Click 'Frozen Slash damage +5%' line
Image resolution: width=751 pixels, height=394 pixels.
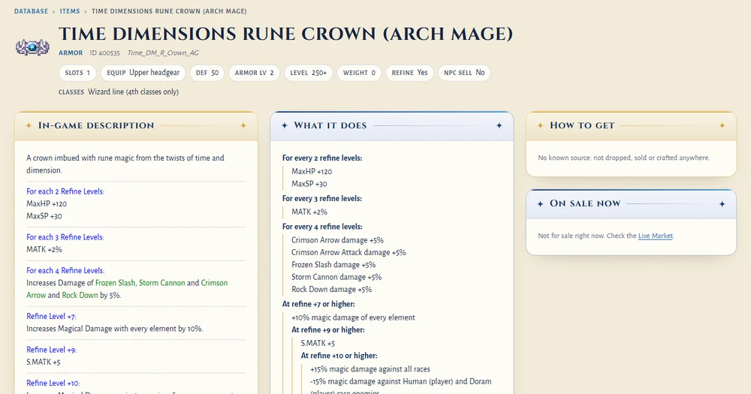[334, 265]
